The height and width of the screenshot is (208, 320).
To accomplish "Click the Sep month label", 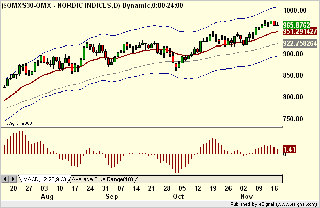I will point(111,197).
